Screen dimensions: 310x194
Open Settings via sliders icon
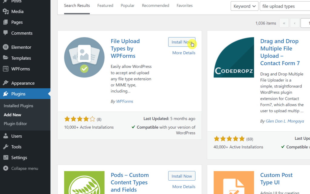point(6,157)
